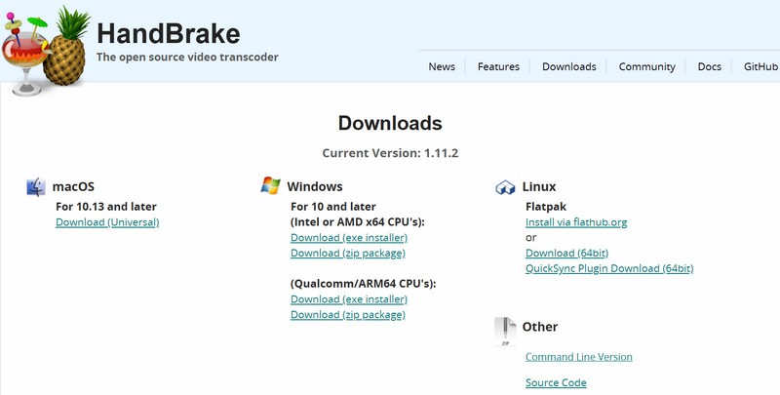Click 'The open source video transcoder' tagline

tap(187, 58)
